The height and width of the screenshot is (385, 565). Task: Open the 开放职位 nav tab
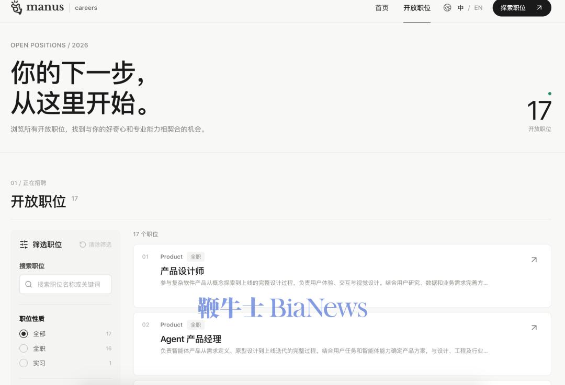tap(417, 8)
